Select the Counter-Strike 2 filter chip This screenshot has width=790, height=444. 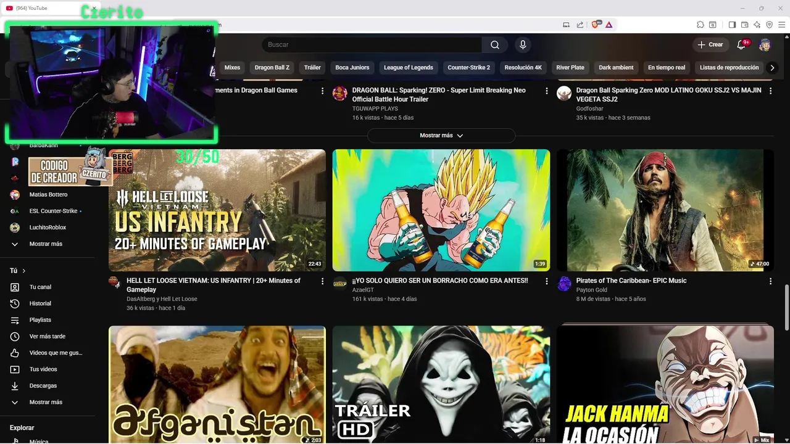pyautogui.click(x=469, y=68)
